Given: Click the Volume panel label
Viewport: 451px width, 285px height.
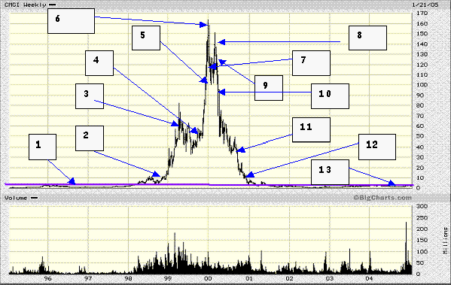Looking at the screenshot, I should (x=16, y=198).
